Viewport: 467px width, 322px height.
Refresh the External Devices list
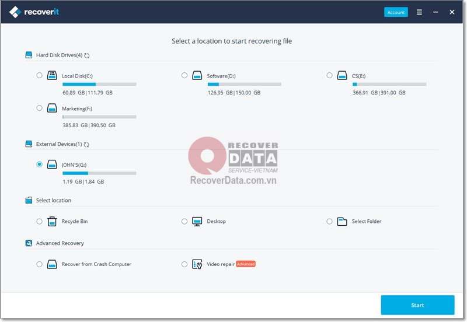[x=86, y=144]
